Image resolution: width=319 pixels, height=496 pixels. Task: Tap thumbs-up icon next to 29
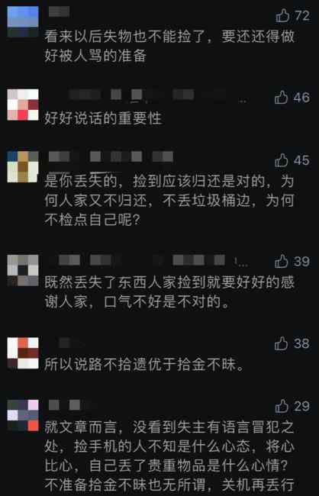(282, 406)
